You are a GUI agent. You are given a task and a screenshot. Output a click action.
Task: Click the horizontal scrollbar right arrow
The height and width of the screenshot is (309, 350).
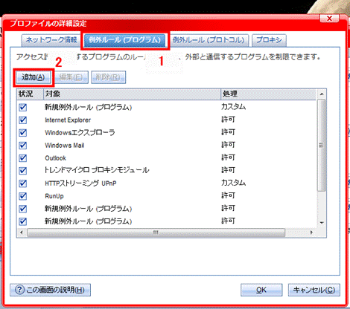[x=311, y=232]
